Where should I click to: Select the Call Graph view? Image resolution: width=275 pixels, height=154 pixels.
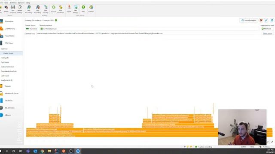[x=5, y=62]
